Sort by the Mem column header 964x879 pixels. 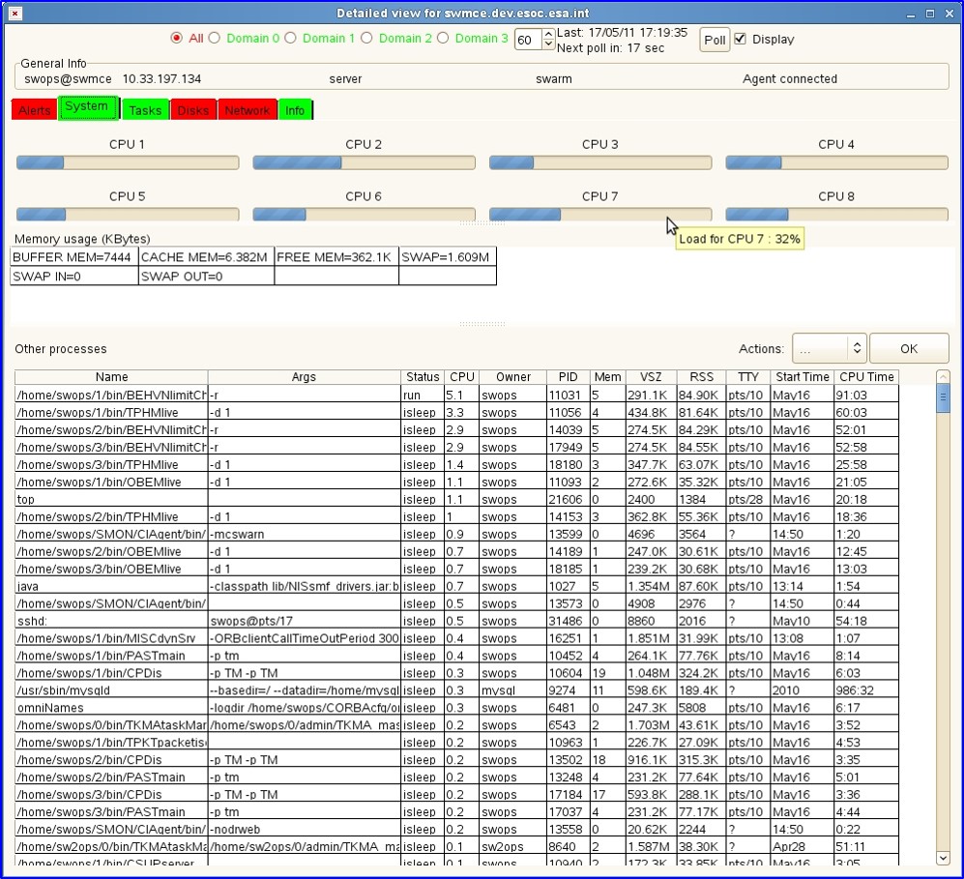607,377
